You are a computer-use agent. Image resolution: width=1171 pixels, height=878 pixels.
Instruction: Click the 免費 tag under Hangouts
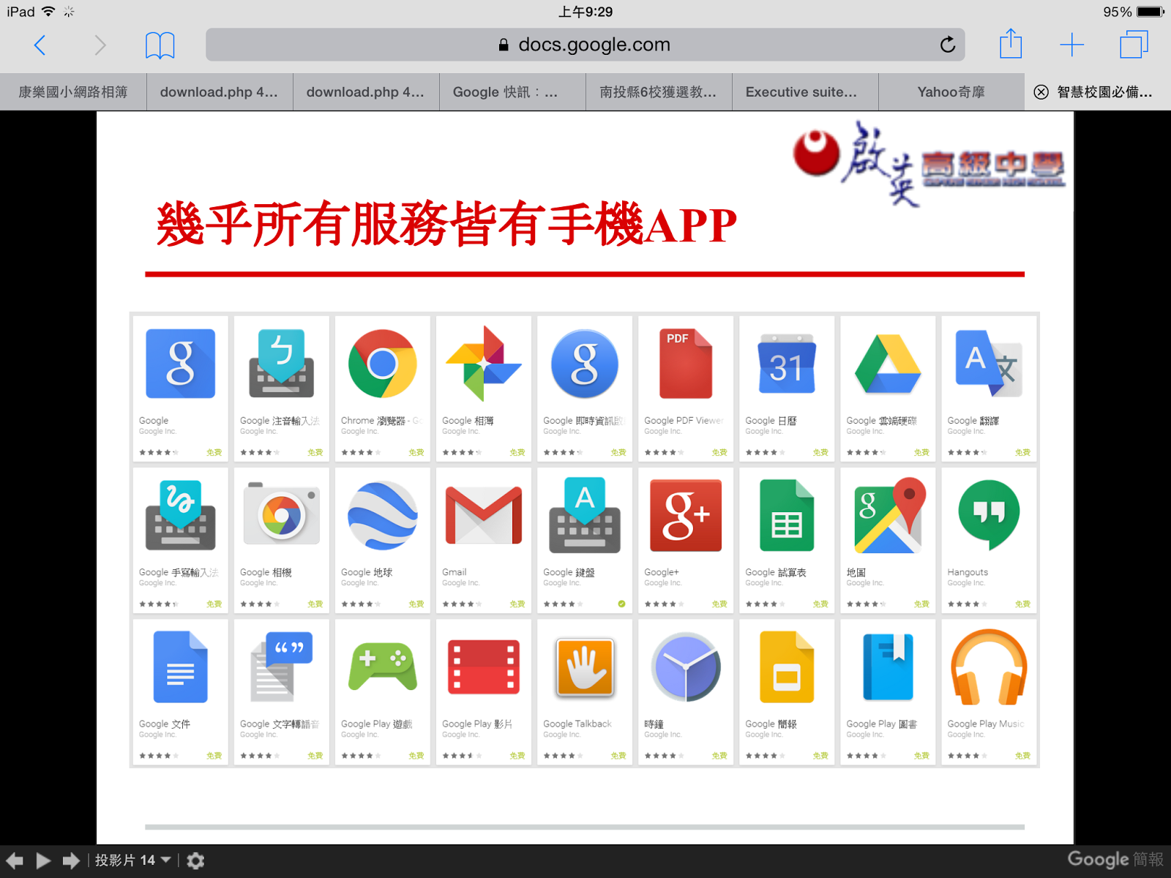tap(1022, 604)
